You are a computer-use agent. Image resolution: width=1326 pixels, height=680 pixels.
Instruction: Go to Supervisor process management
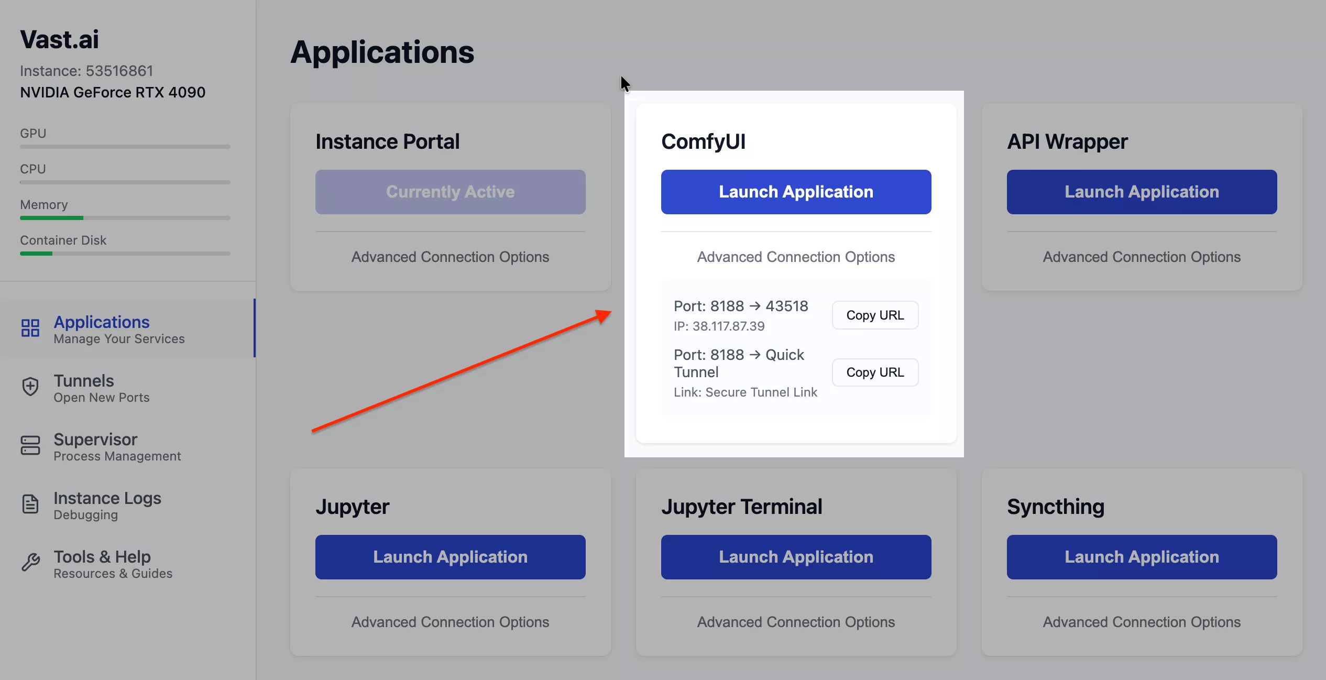tap(128, 446)
